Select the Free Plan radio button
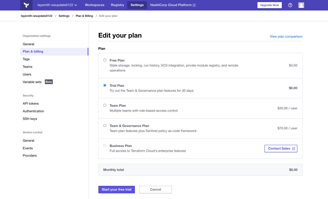Viewport: 328px width, 199px height. point(105,60)
